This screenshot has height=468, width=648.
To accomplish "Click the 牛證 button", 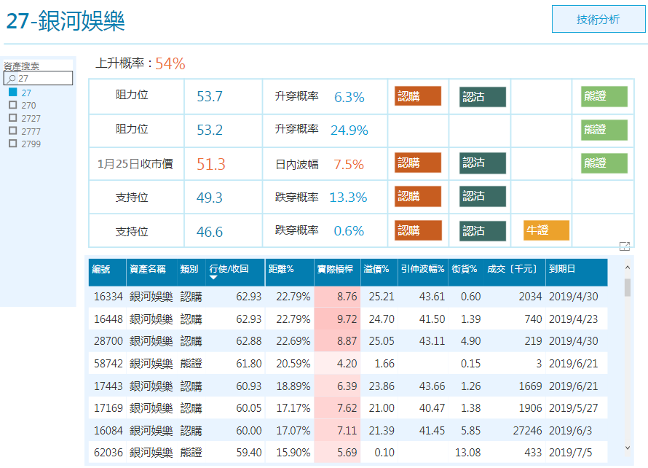I will pos(546,230).
